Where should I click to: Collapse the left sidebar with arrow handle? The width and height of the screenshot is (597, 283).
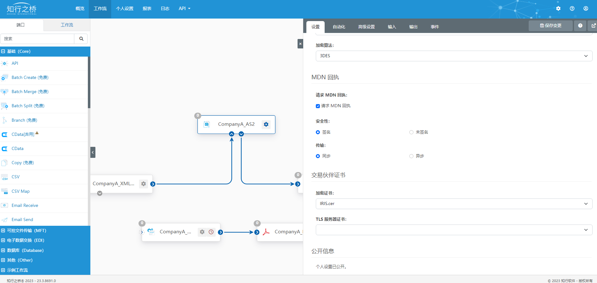pyautogui.click(x=93, y=152)
